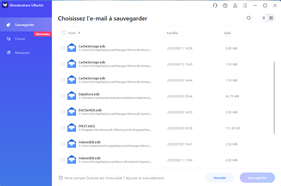This screenshot has width=281, height=186.
Task: Toggle the sort arrow next to Nom
Action: click(79, 33)
